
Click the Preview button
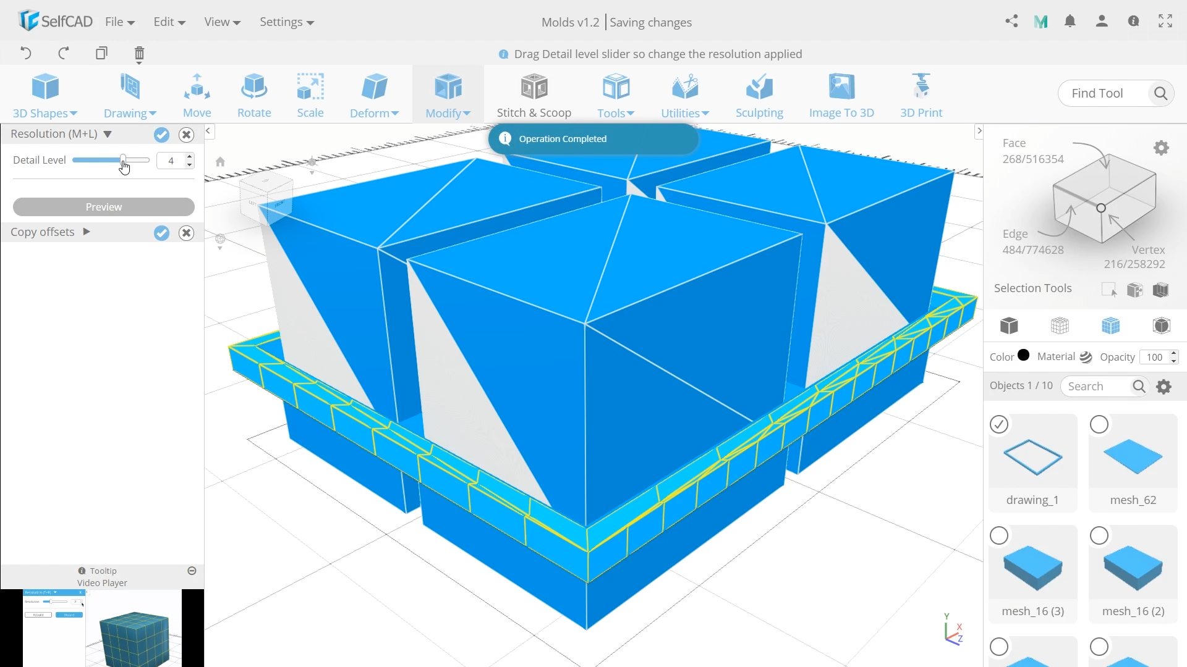103,207
